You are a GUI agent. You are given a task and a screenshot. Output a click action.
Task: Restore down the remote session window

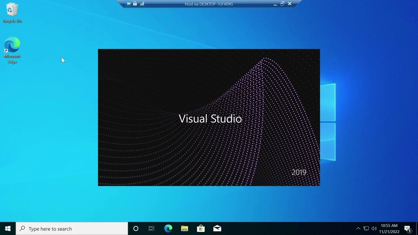tap(282, 4)
